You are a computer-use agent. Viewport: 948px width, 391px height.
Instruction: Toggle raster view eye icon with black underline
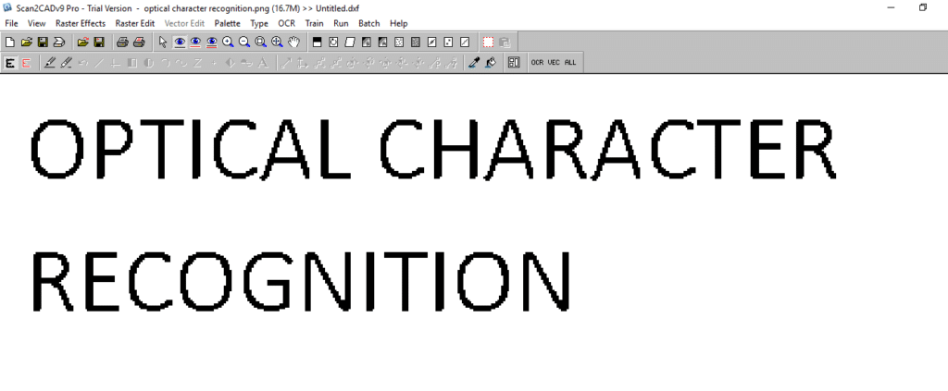(x=180, y=43)
